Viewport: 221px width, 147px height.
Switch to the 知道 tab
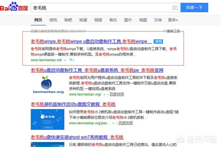pyautogui.click(x=83, y=20)
